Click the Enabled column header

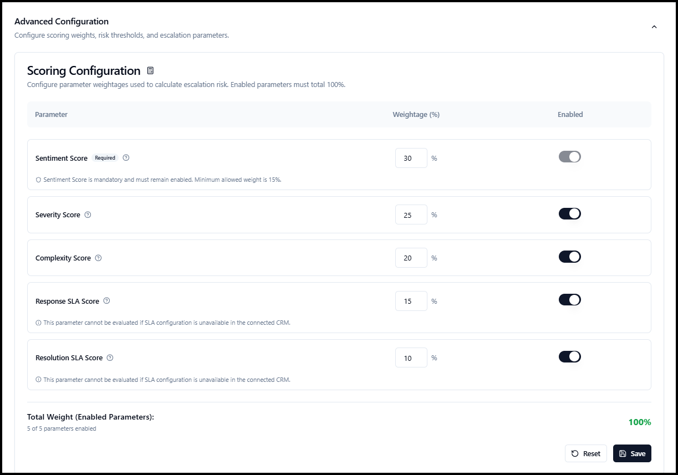pos(570,115)
